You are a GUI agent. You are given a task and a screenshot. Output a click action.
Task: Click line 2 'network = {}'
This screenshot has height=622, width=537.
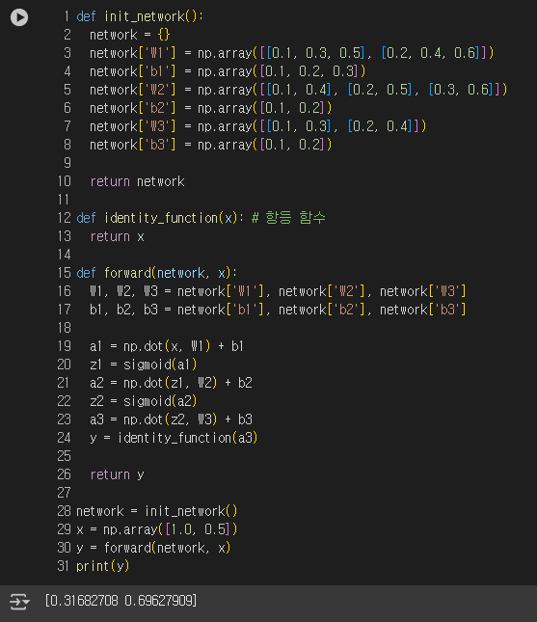pyautogui.click(x=130, y=35)
